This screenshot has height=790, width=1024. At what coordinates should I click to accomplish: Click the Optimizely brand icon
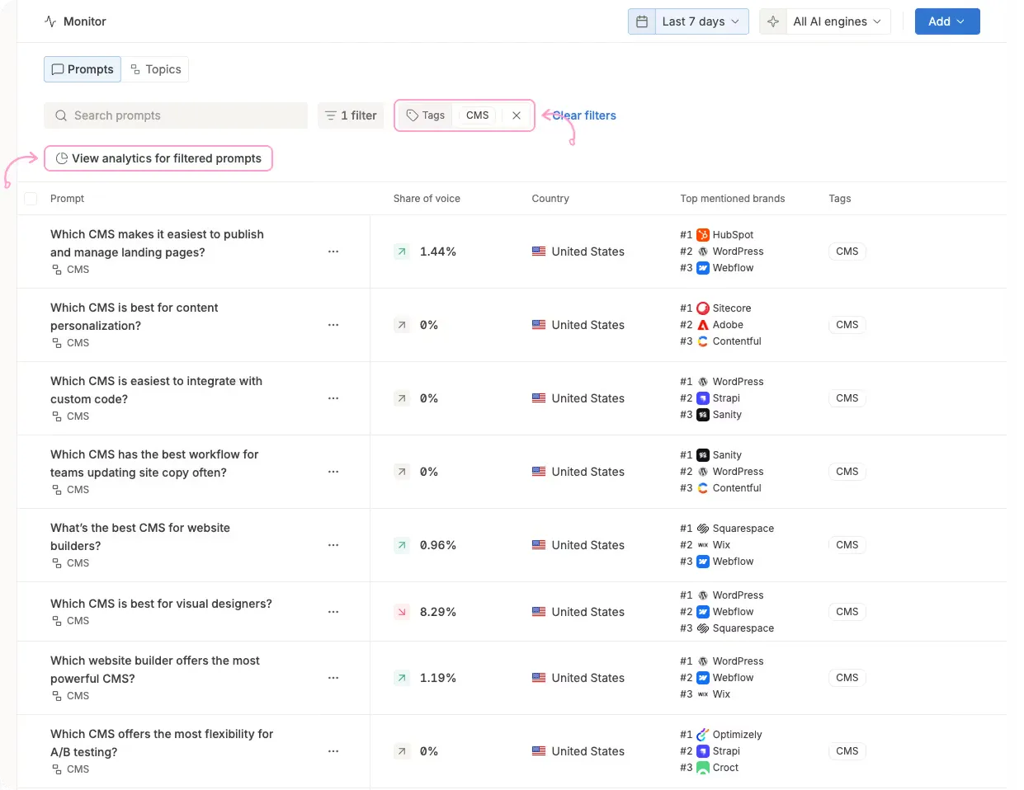[703, 735]
